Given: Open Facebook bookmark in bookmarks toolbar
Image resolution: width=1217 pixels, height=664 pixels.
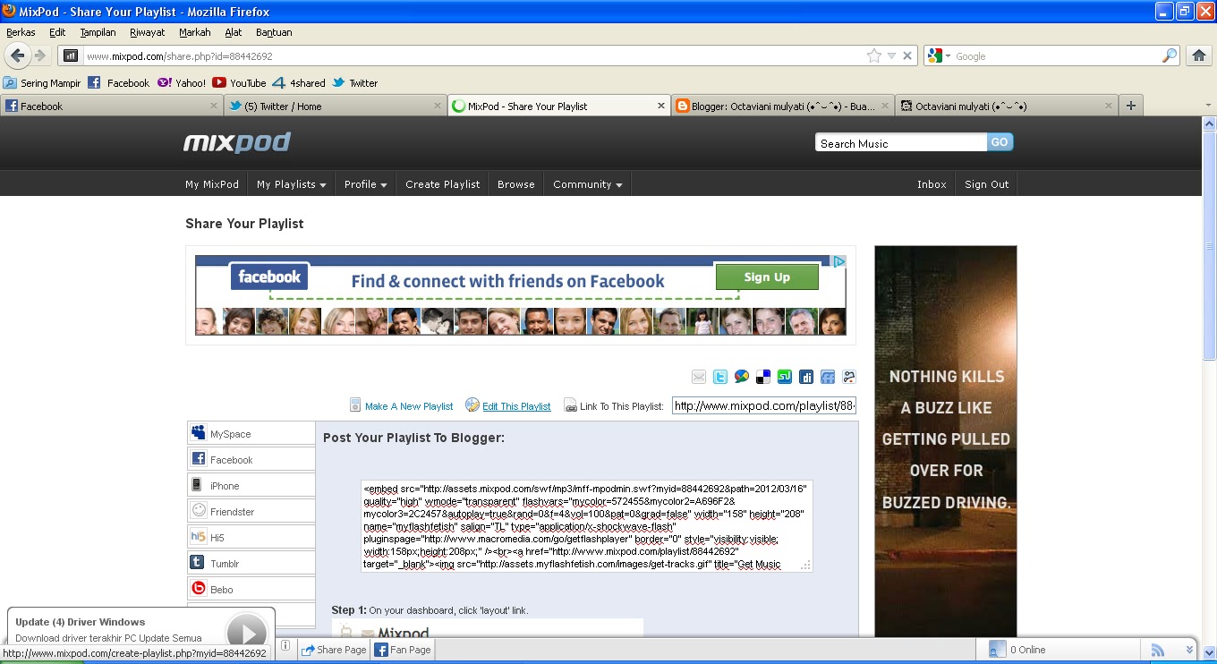Looking at the screenshot, I should tap(119, 82).
